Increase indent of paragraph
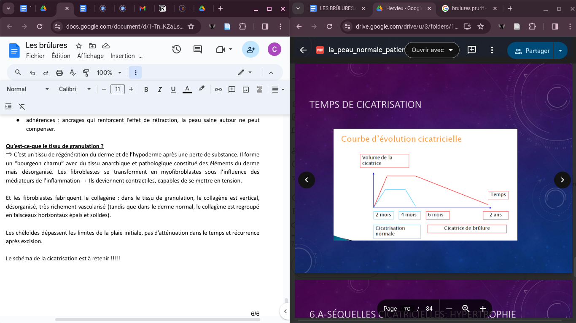 [x=8, y=106]
